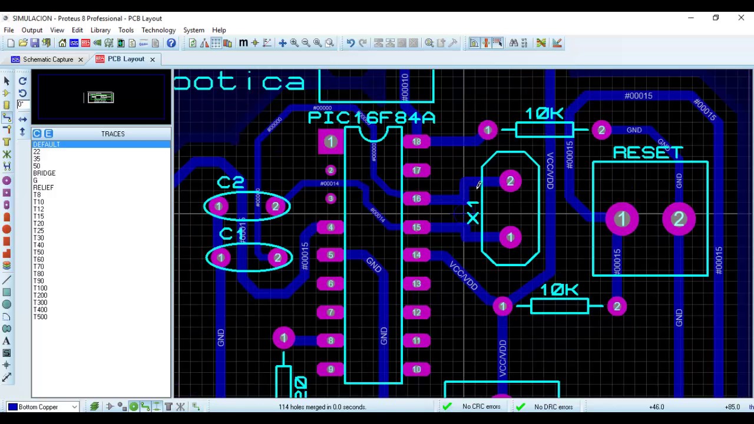This screenshot has height=424, width=754.
Task: Zoom in with the magnifier plus icon
Action: pos(295,43)
